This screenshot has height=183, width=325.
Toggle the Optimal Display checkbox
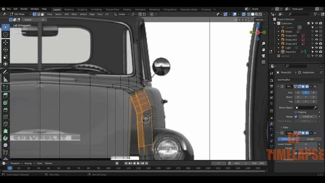(296, 153)
